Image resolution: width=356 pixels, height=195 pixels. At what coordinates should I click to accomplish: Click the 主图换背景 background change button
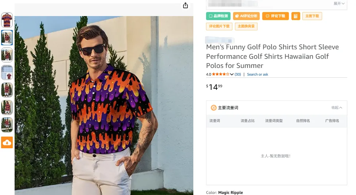click(x=246, y=26)
